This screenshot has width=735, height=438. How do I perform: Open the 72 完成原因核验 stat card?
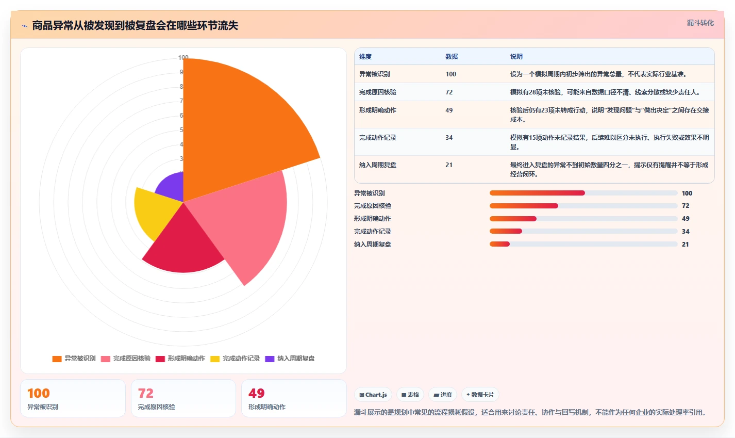click(x=183, y=398)
